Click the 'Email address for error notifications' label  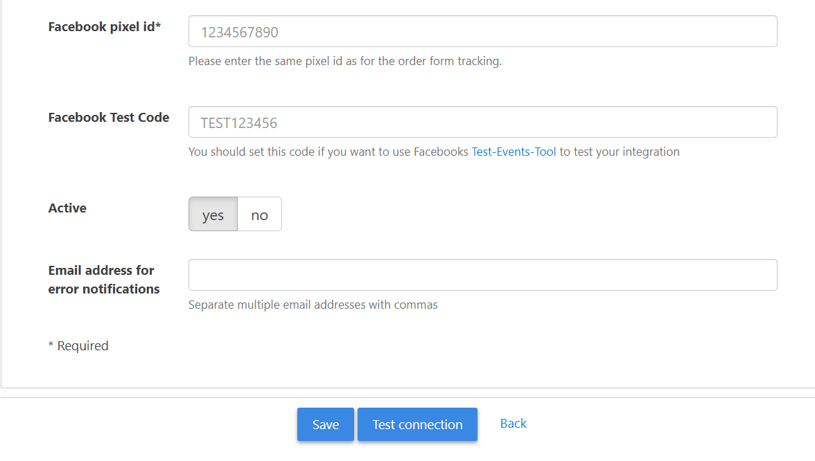click(x=104, y=280)
